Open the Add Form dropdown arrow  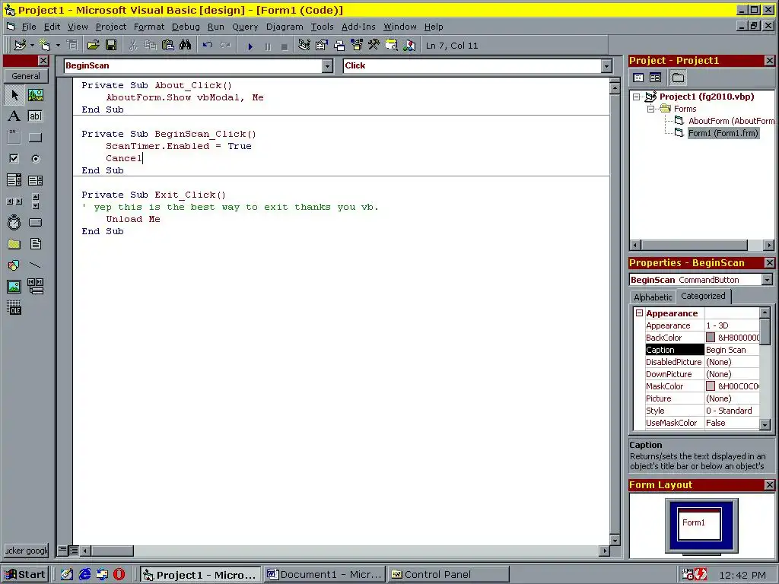point(58,46)
